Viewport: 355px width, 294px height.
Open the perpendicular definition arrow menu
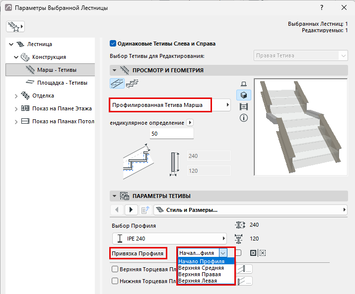(190, 123)
